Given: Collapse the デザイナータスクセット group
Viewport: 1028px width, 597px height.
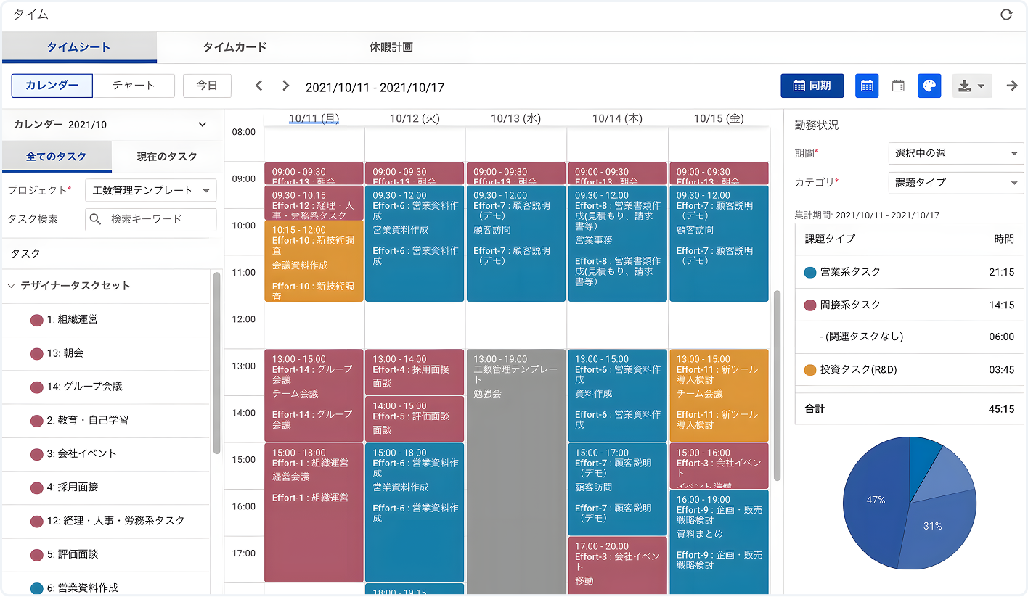Looking at the screenshot, I should 12,286.
